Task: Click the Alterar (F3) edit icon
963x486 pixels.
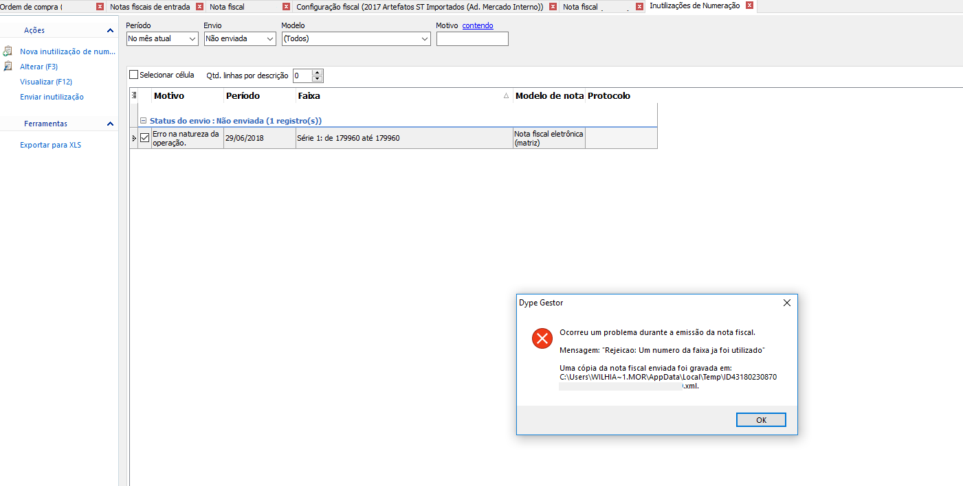Action: (x=8, y=67)
